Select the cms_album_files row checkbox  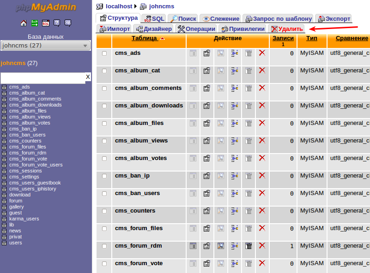point(104,124)
